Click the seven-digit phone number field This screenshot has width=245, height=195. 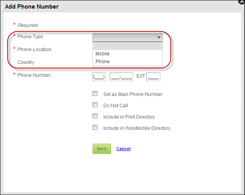[x=121, y=77]
